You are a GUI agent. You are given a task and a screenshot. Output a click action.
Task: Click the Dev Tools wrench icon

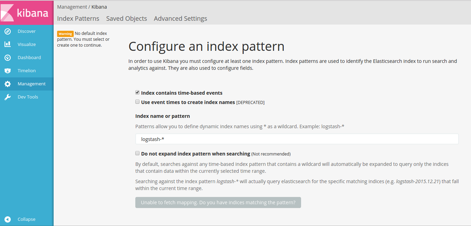8,97
